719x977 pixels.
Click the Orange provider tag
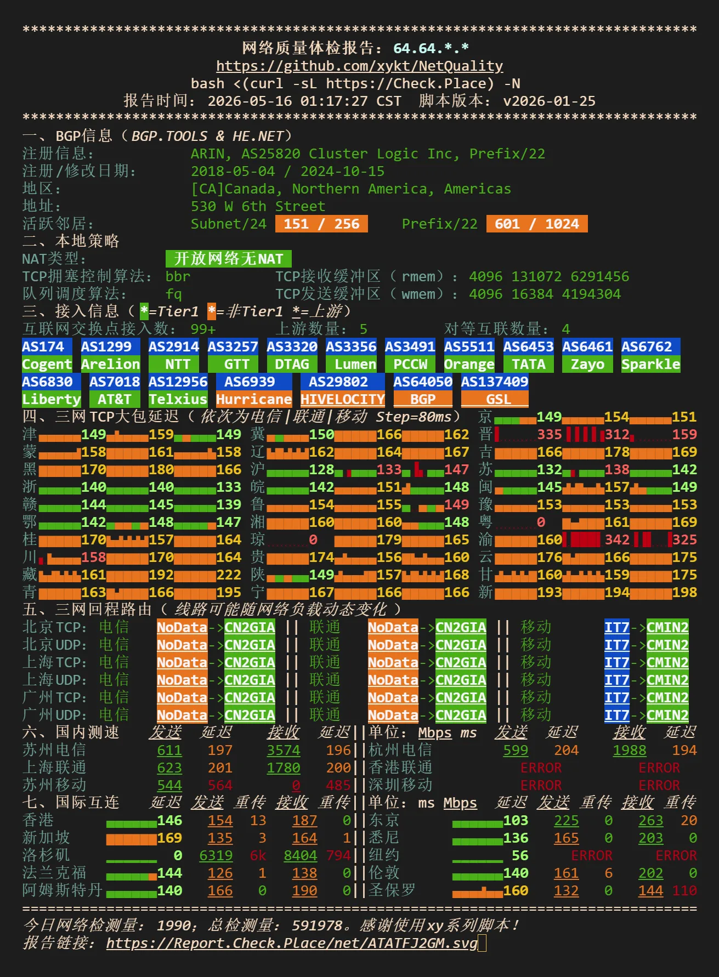pyautogui.click(x=469, y=364)
